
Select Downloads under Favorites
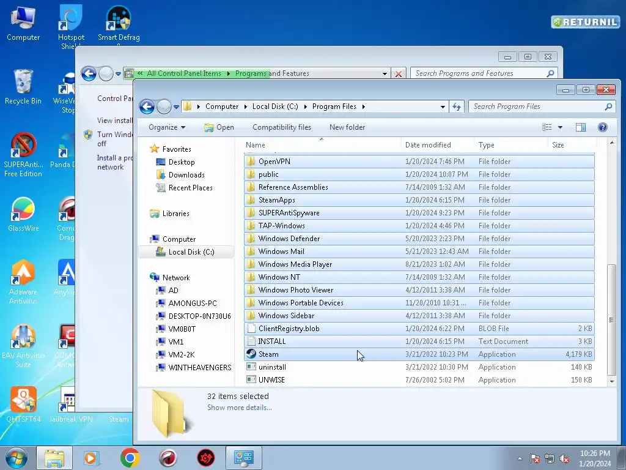tap(186, 174)
